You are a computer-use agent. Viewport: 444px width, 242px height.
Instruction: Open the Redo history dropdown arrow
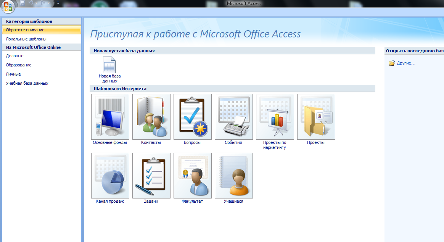(x=49, y=3)
